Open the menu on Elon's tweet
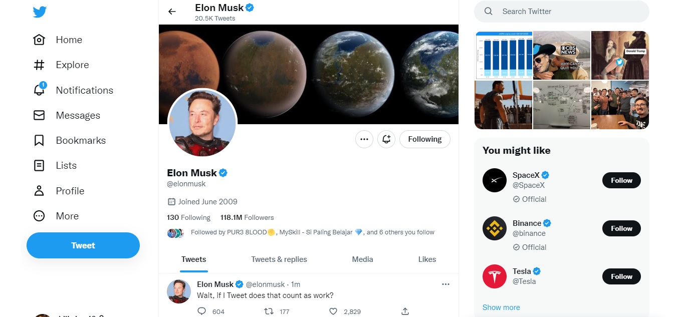Image resolution: width=675 pixels, height=317 pixels. click(x=445, y=284)
